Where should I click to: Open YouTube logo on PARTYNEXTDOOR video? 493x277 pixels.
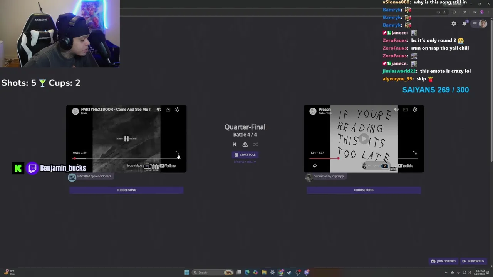168,166
